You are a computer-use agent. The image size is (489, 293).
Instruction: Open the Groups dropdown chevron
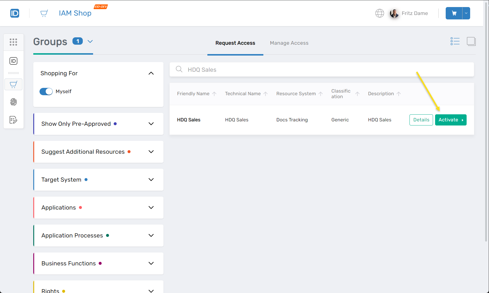pyautogui.click(x=90, y=41)
